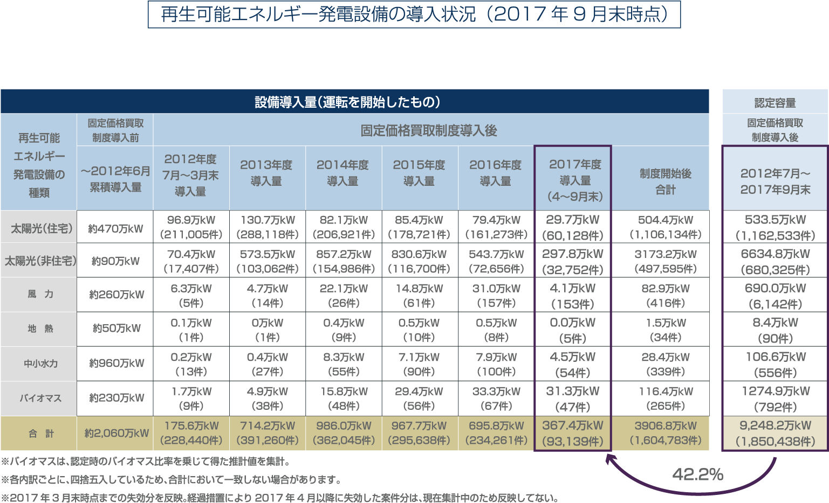The width and height of the screenshot is (829, 503).
Task: Click the 85.4万kW (178,721件) cell
Action: click(420, 227)
